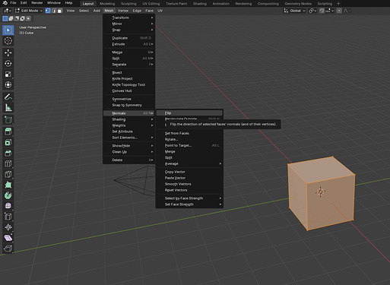Choose Reset Vectors
Viewport: 390px width, 285px height.
(x=189, y=190)
